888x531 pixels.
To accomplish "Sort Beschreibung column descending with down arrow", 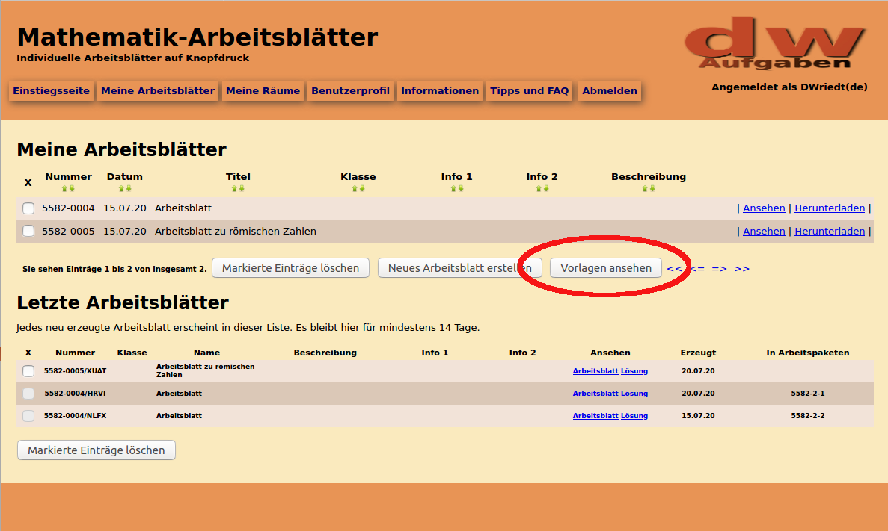I will point(652,188).
